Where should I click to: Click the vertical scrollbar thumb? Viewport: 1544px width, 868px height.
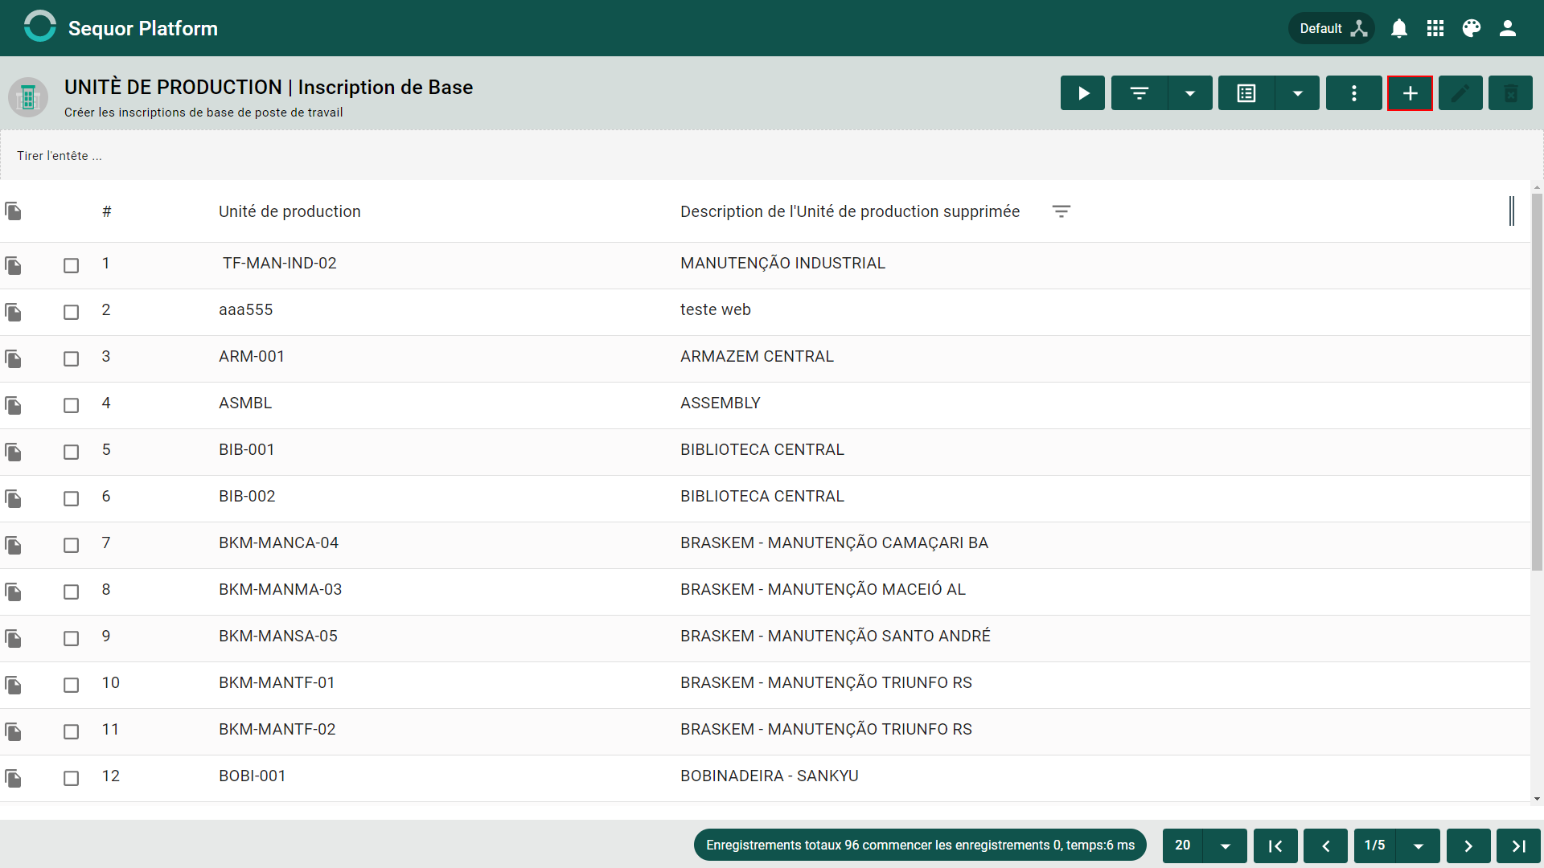(x=1537, y=382)
